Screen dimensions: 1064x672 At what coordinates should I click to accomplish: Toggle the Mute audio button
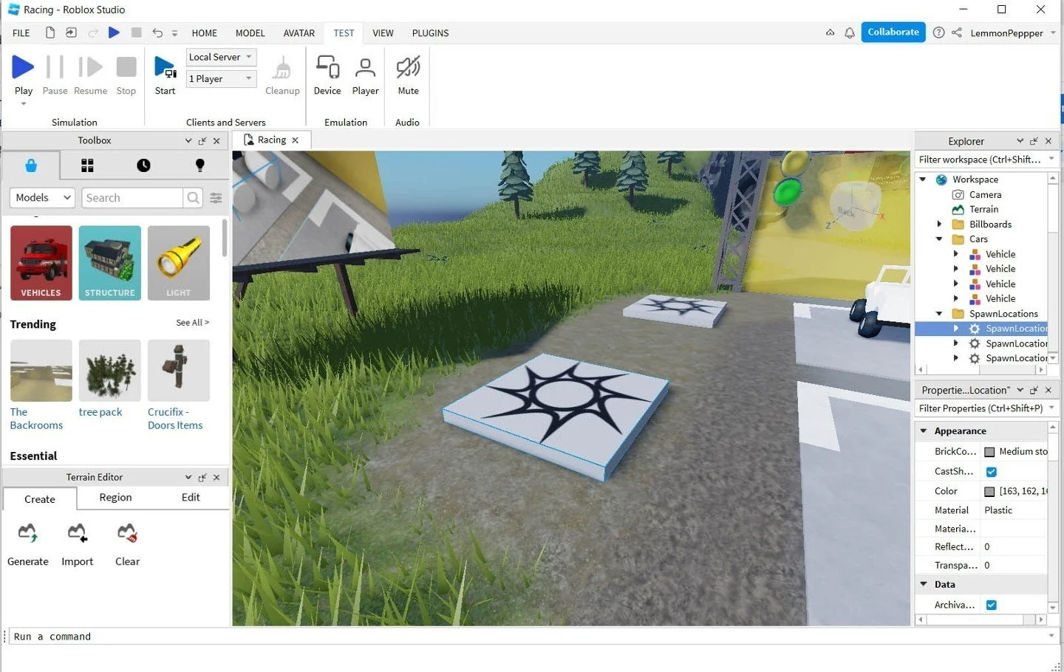(408, 75)
